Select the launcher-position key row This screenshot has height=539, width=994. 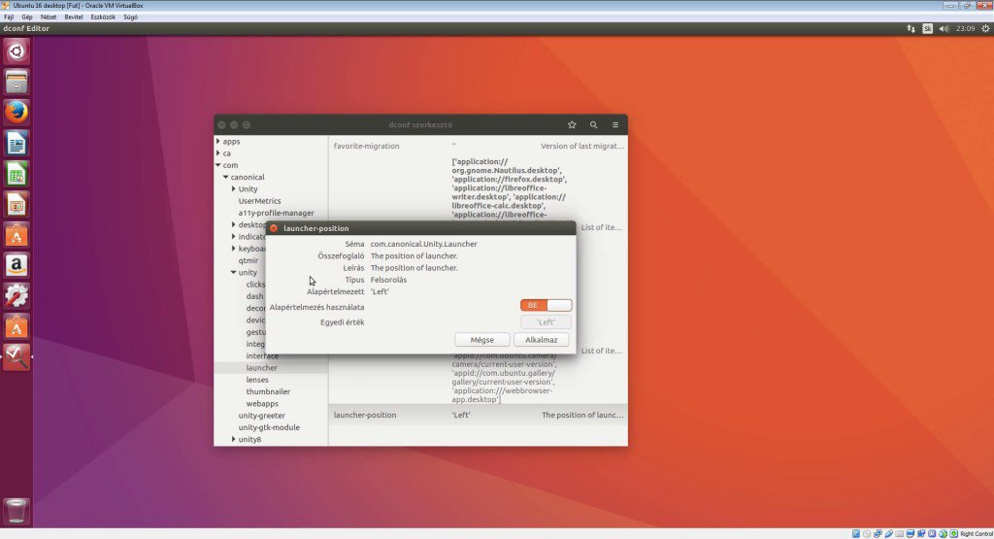(478, 415)
